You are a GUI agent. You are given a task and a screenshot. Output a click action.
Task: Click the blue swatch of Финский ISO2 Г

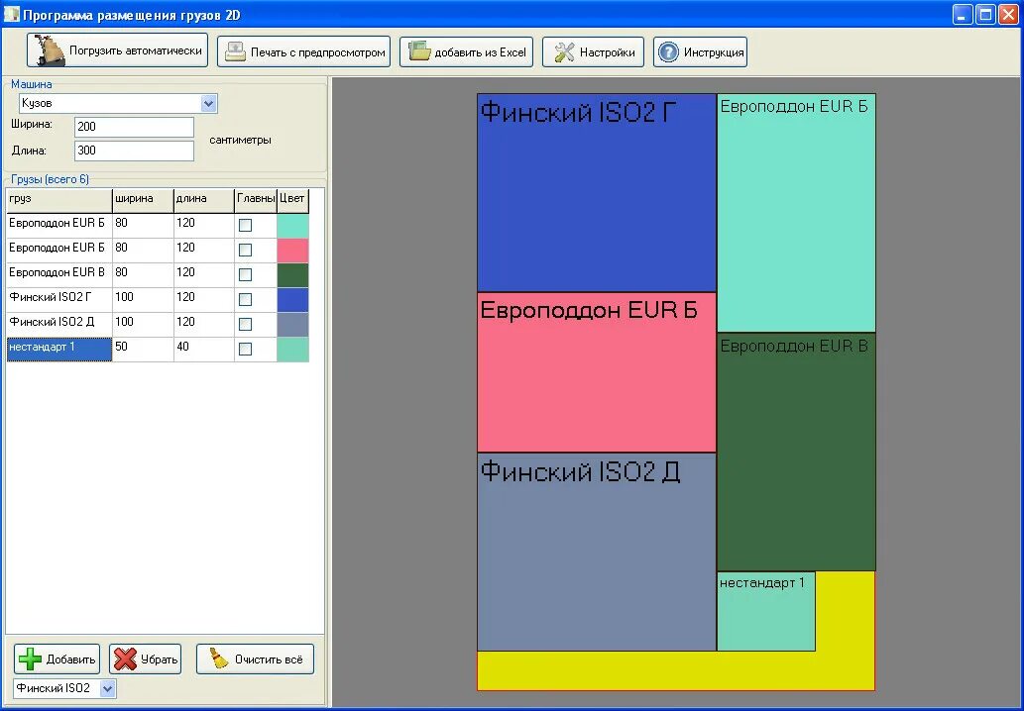click(x=292, y=300)
